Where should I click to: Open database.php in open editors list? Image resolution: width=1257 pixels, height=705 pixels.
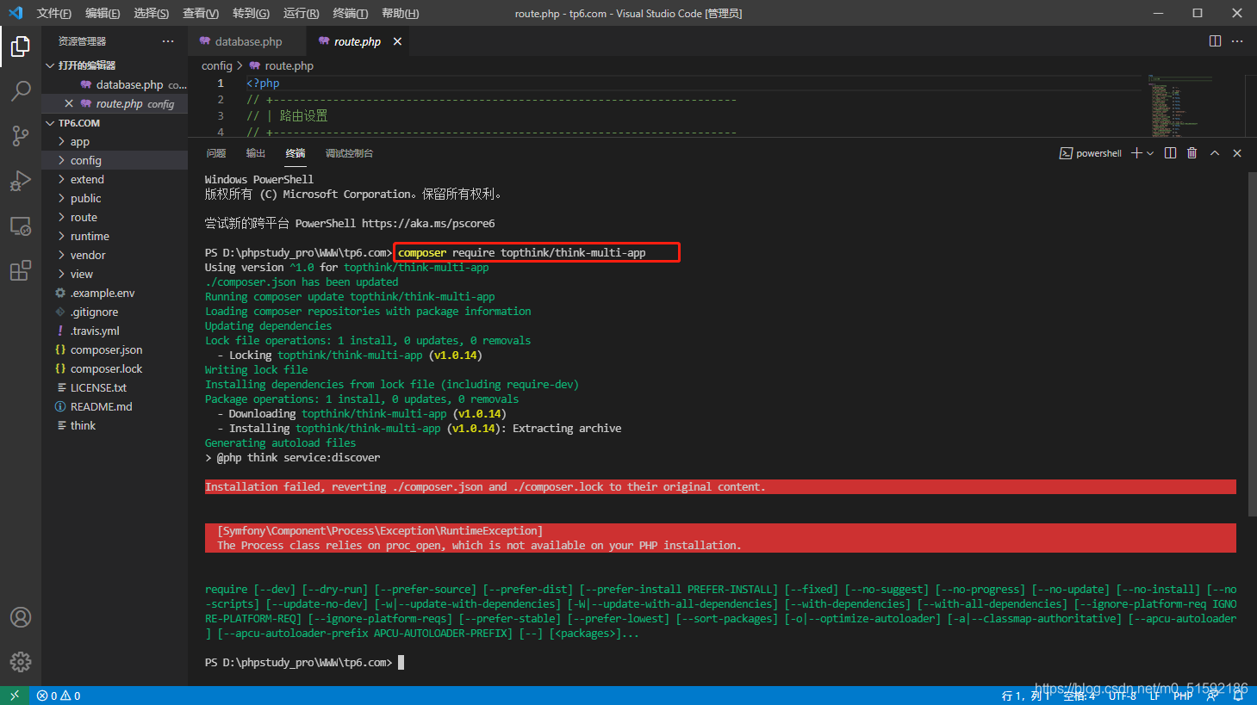tap(115, 84)
